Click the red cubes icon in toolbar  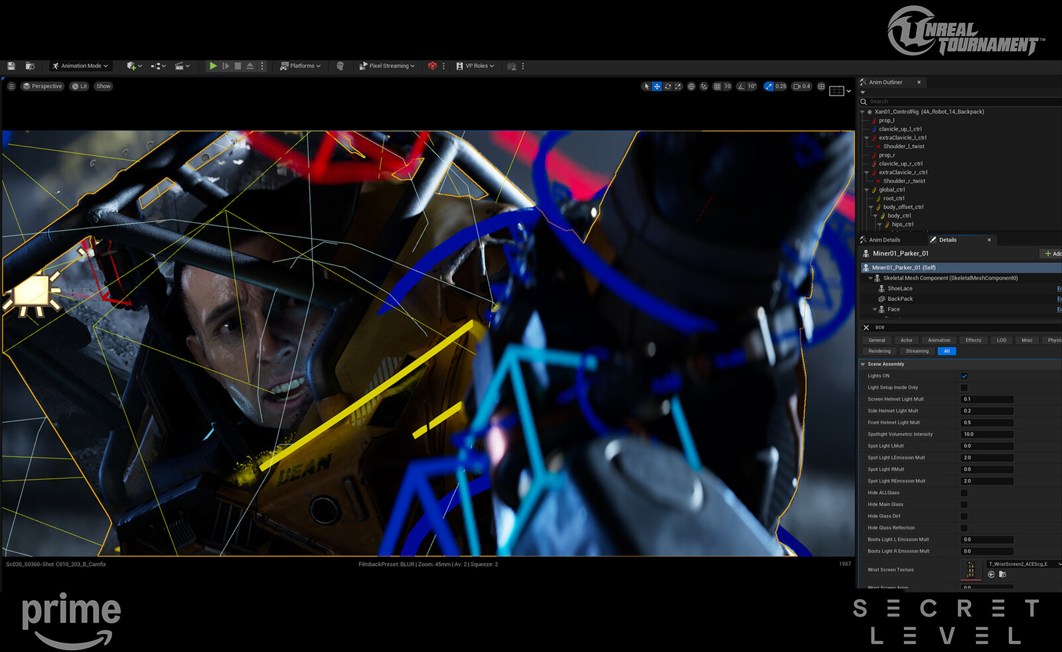point(432,66)
